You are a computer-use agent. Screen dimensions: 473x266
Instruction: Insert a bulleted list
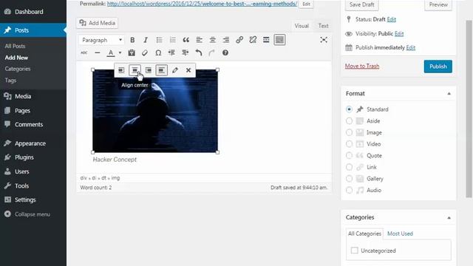point(159,40)
